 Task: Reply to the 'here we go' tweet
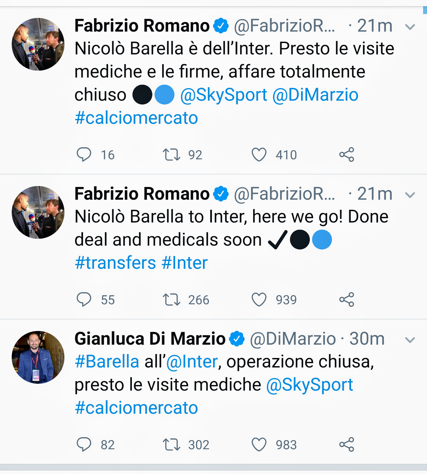(84, 299)
